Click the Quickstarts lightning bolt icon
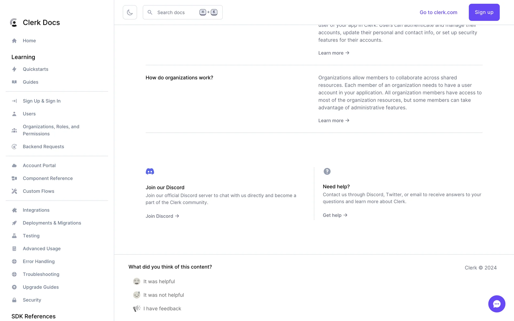This screenshot has height=321, width=514. [14, 69]
